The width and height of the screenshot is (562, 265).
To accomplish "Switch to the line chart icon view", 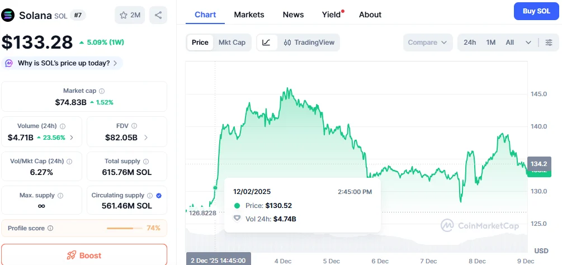I will point(266,42).
